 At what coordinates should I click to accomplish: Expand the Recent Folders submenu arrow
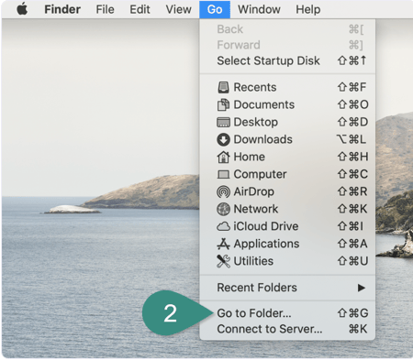362,288
